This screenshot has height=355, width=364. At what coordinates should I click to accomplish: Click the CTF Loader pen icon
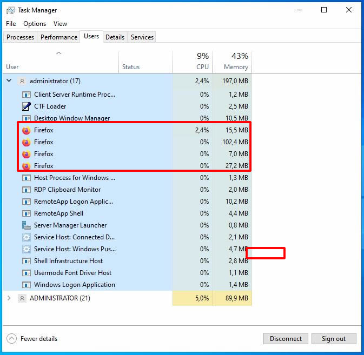(27, 106)
